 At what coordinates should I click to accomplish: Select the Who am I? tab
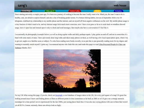[x=50, y=11]
